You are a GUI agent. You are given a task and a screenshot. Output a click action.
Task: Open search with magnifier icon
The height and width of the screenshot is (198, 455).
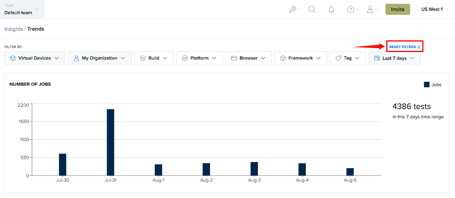click(x=312, y=9)
